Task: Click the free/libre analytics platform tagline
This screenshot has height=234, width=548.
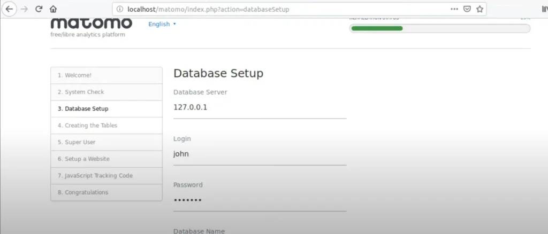Action: (88, 35)
